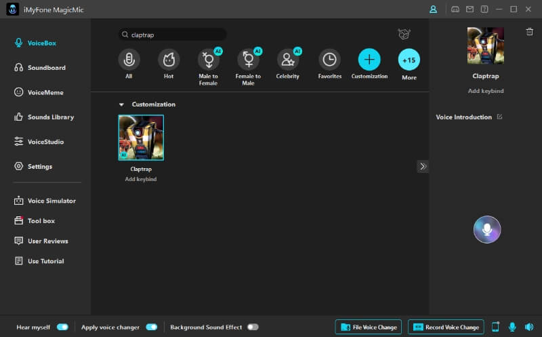Viewport: 542px width, 337px height.
Task: Open the mail message icon
Action: (470, 9)
